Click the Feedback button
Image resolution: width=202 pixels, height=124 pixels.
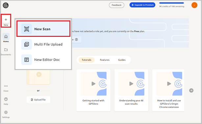point(116,5)
